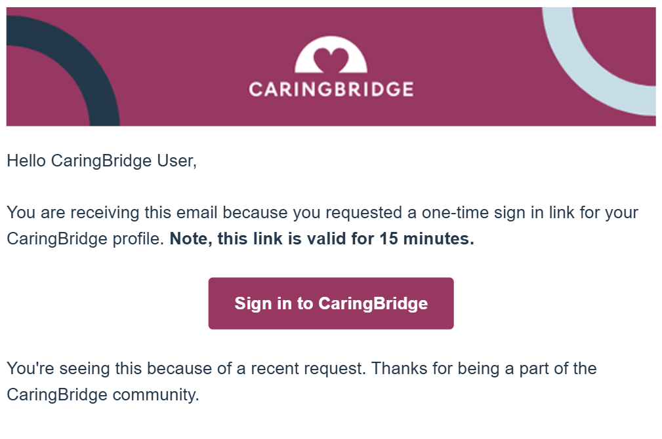Click the center of the email header

(x=331, y=66)
